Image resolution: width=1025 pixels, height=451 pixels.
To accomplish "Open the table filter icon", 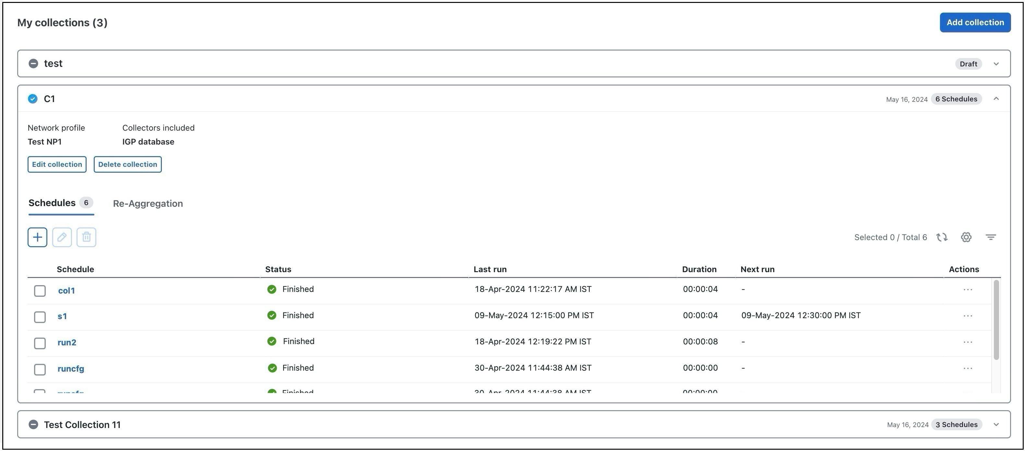I will (991, 237).
